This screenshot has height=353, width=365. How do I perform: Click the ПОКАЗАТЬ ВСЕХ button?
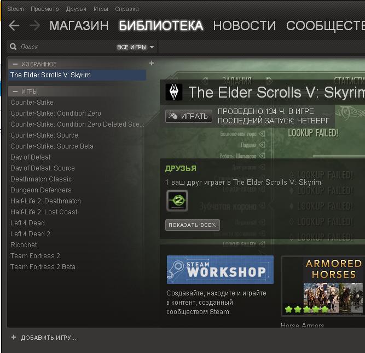[x=193, y=225]
